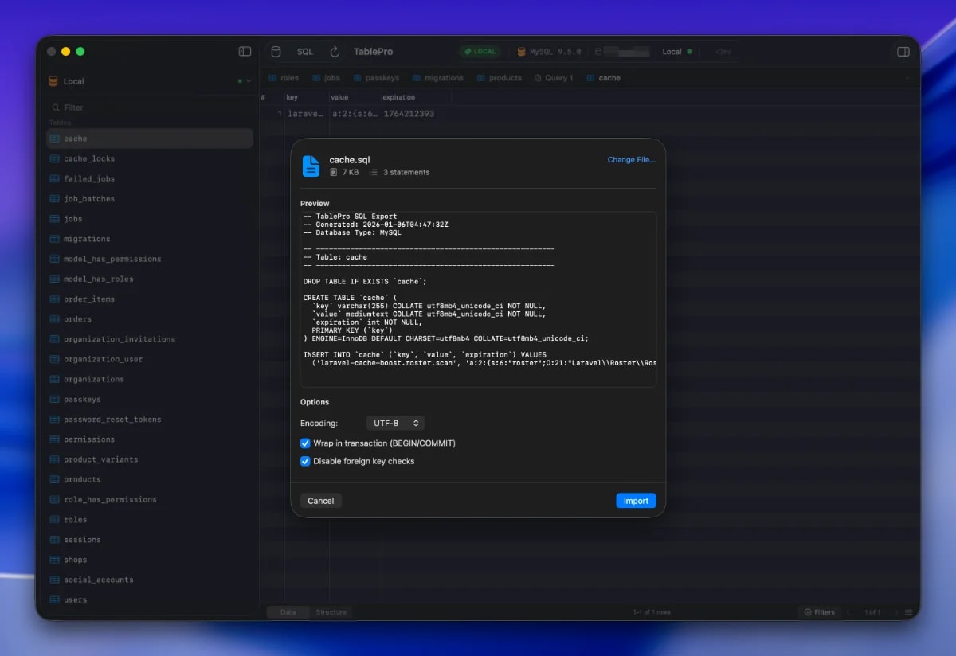This screenshot has width=956, height=656.
Task: Click the MySQL 9.5.0 server indicator
Action: pyautogui.click(x=551, y=51)
